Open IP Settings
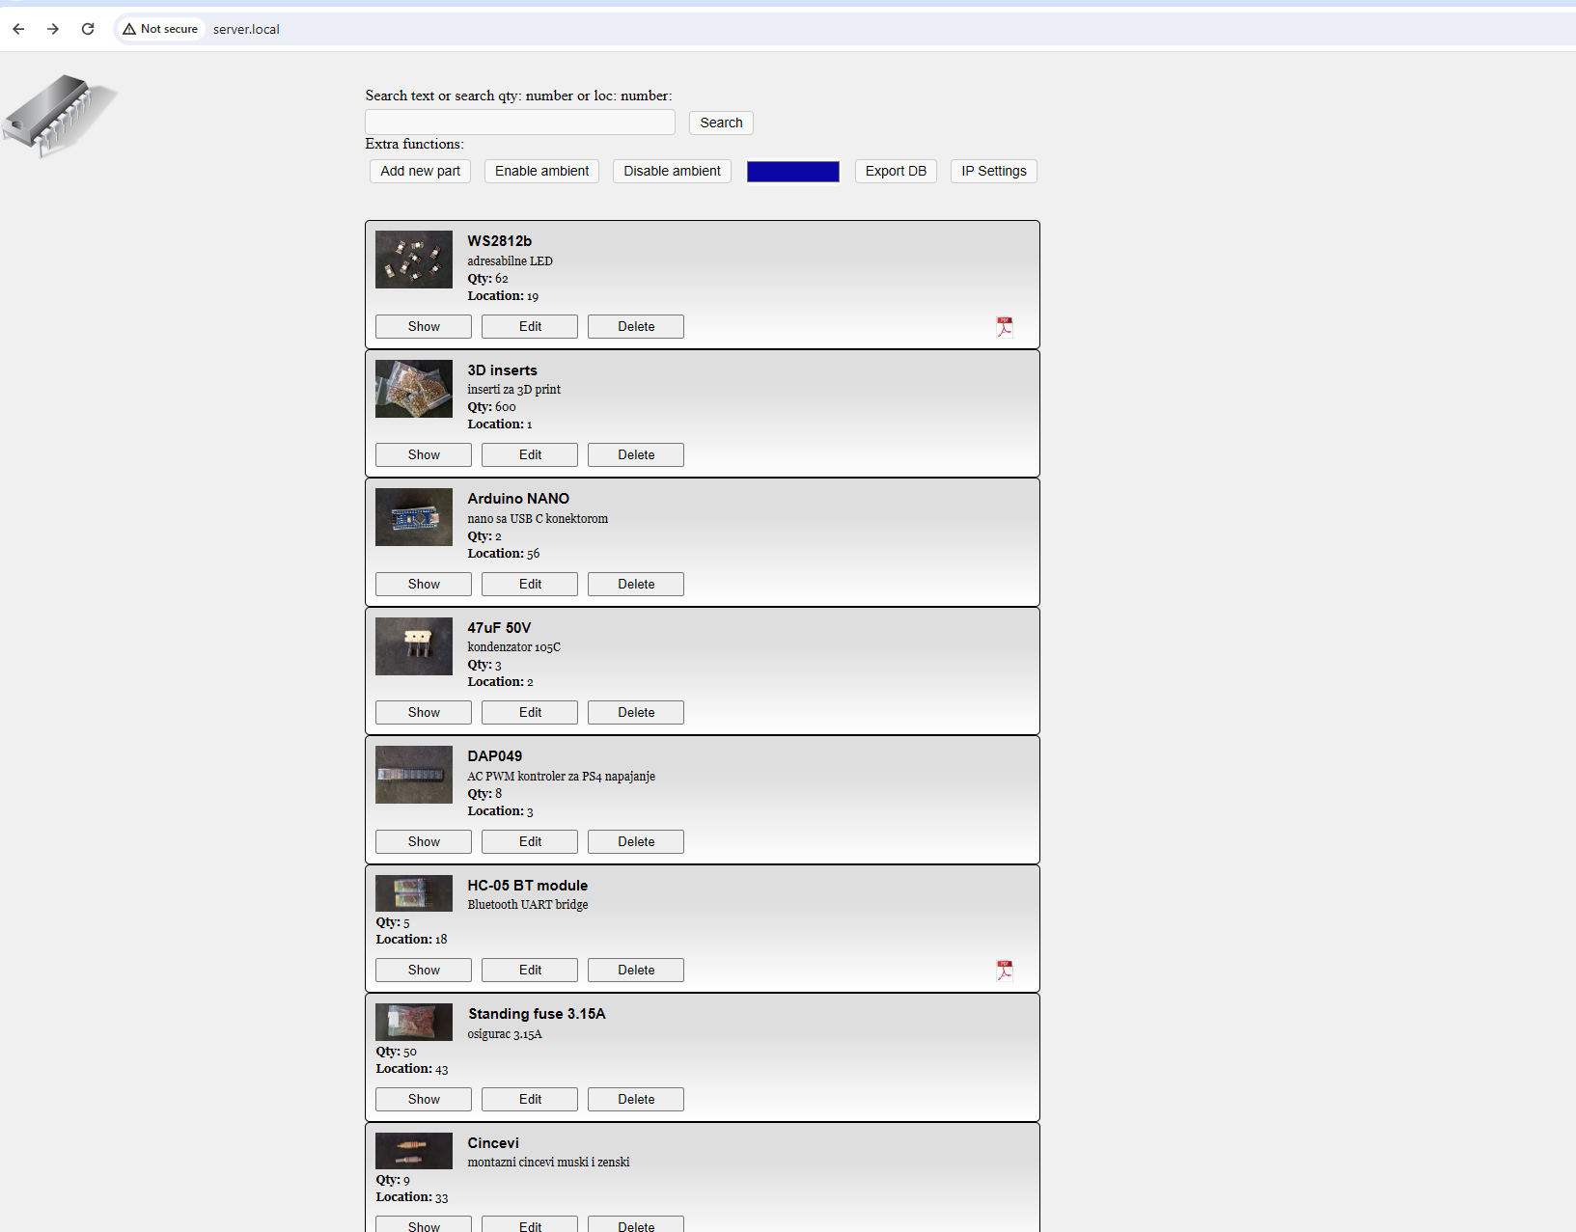Image resolution: width=1576 pixels, height=1232 pixels. tap(994, 171)
